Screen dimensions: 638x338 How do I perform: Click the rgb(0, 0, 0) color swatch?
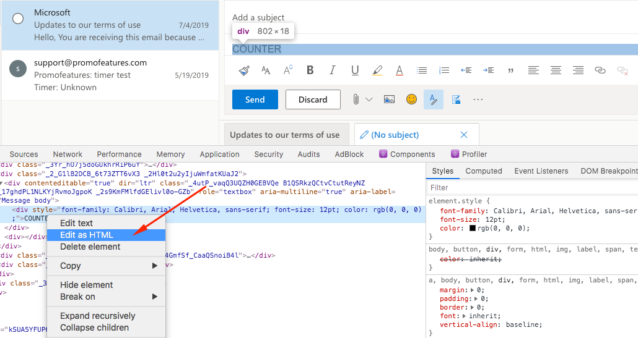pyautogui.click(x=473, y=228)
